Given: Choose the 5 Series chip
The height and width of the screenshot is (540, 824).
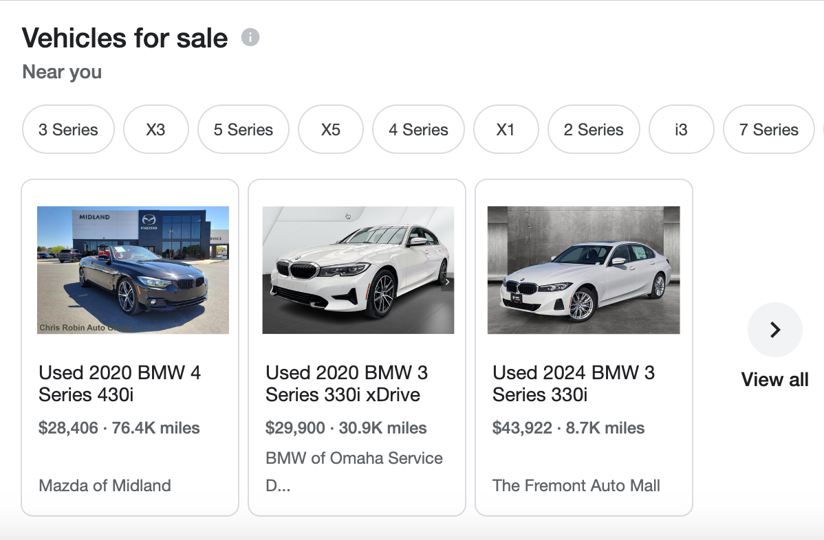Looking at the screenshot, I should [243, 130].
